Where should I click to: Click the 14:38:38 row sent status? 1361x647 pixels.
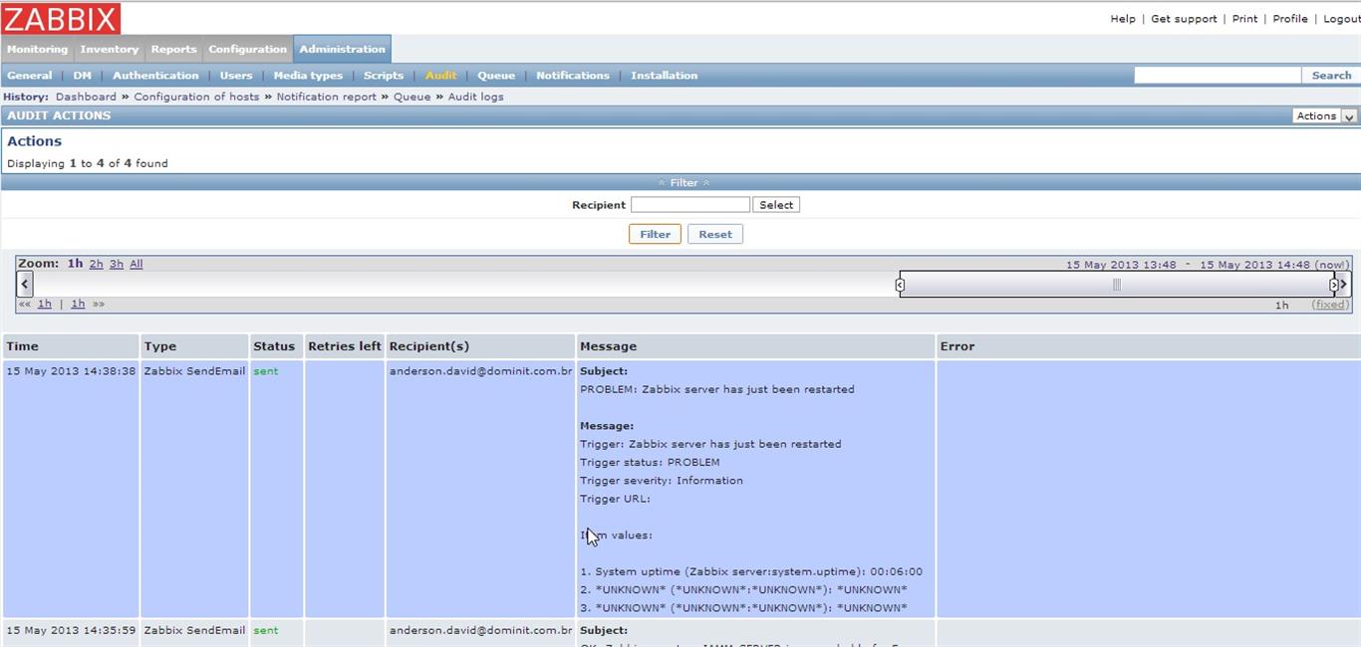tap(266, 371)
